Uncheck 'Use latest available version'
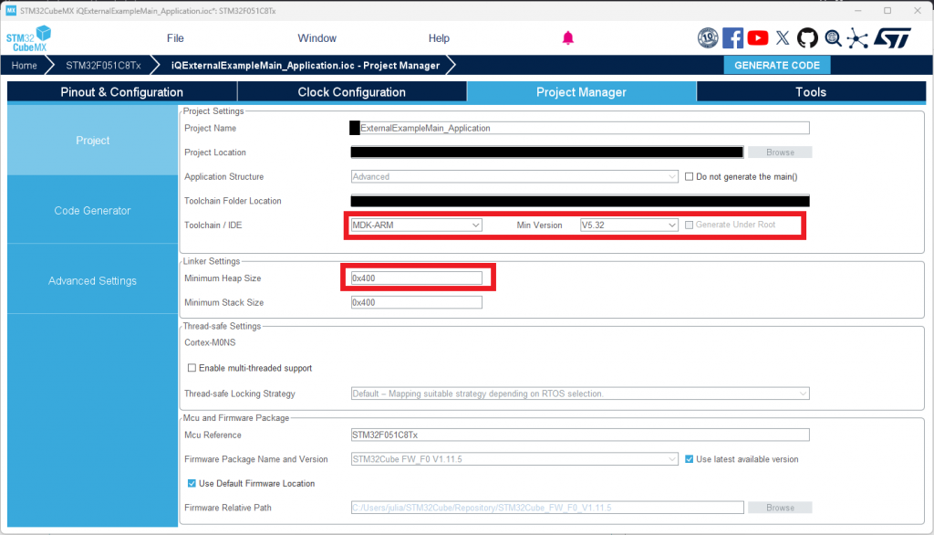Viewport: 934px width, 535px height. [690, 459]
